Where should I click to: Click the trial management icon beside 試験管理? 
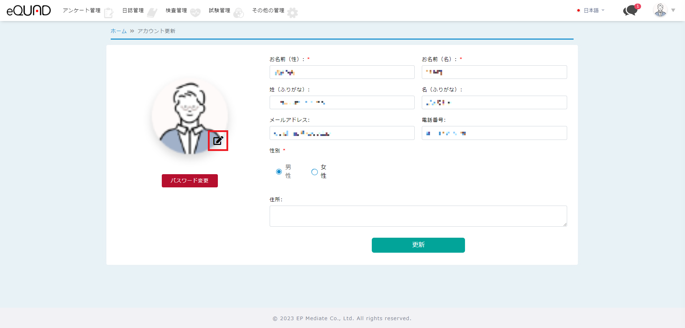239,13
